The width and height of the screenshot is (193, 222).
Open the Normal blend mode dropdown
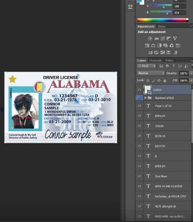coord(151,73)
